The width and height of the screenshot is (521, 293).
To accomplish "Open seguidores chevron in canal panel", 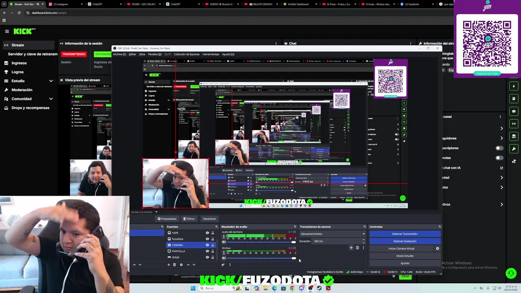I will pyautogui.click(x=501, y=138).
